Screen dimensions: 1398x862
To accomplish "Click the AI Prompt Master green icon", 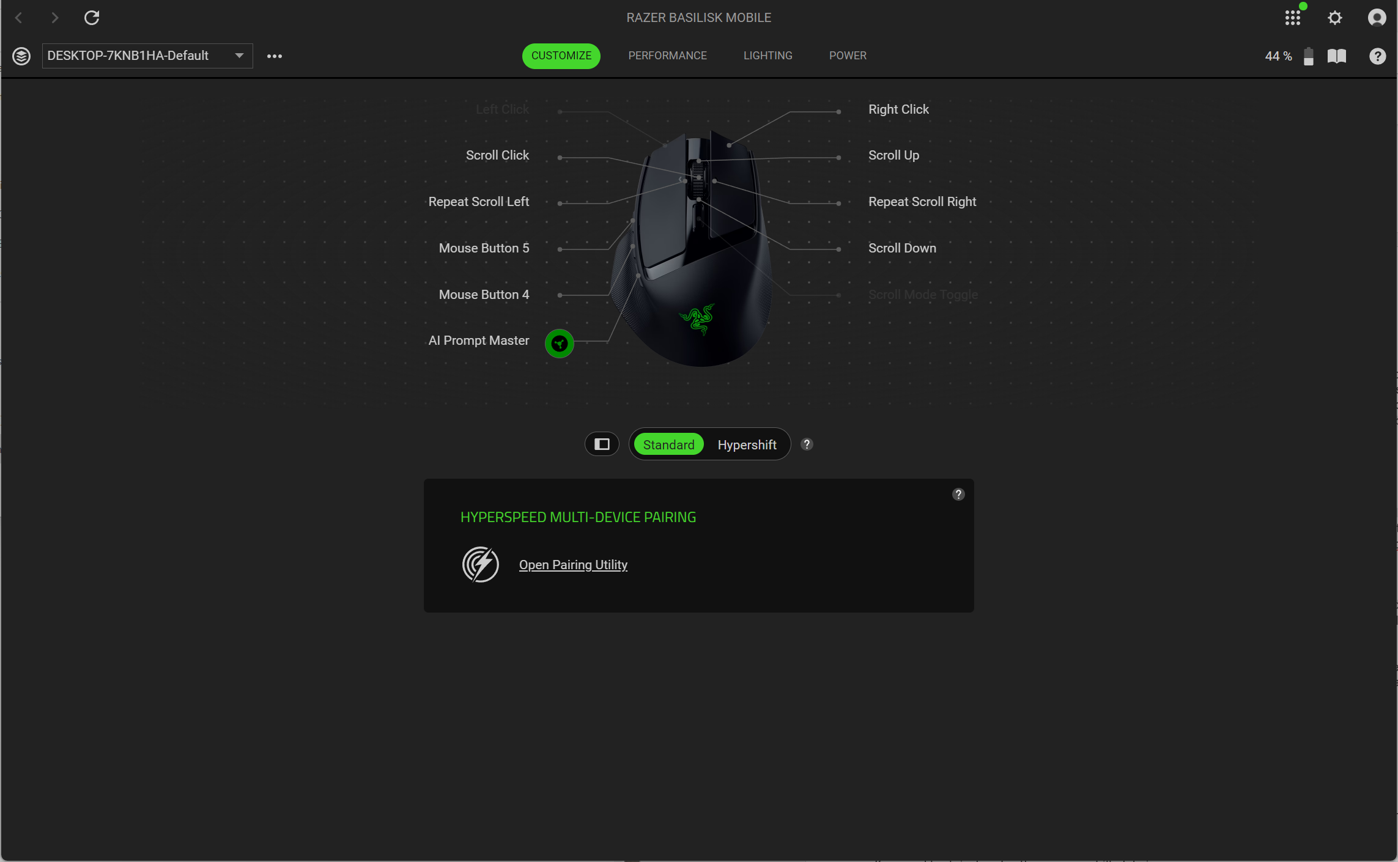I will tap(560, 344).
